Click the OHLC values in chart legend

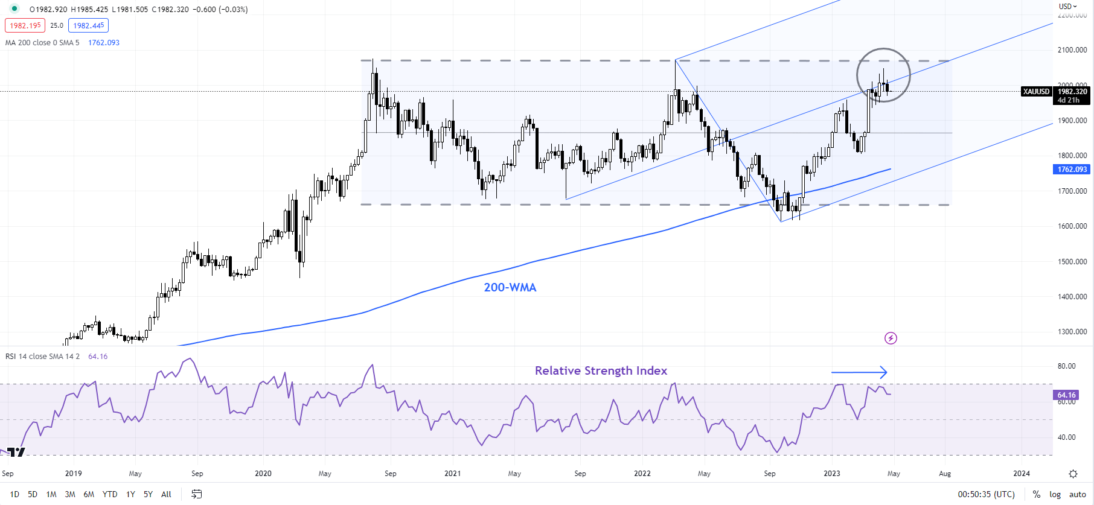[x=138, y=9]
